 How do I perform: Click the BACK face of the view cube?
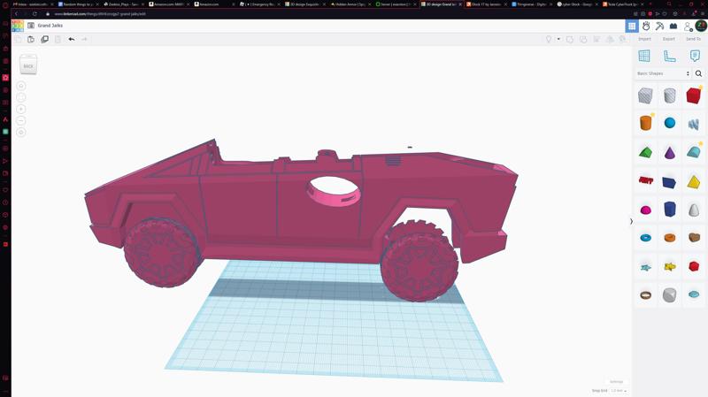[x=28, y=65]
